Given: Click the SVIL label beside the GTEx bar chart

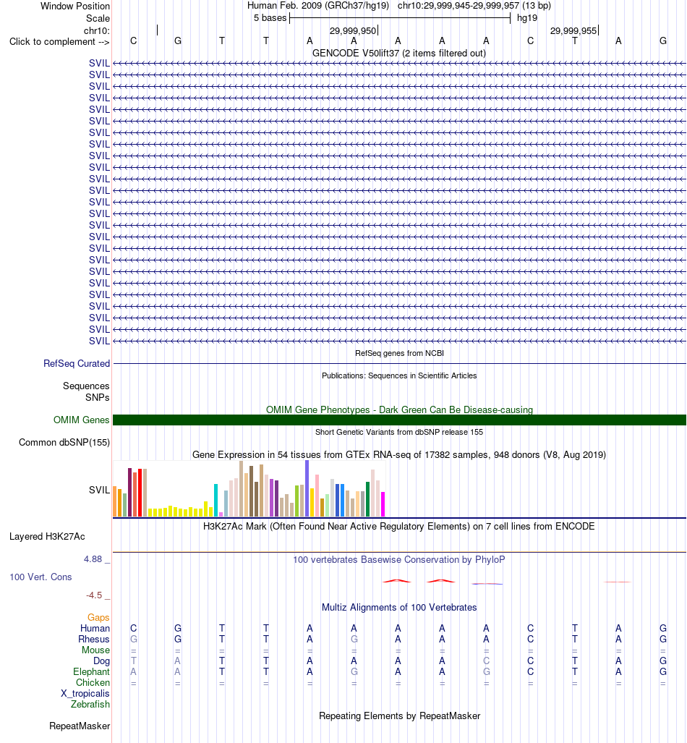Looking at the screenshot, I should coord(99,490).
